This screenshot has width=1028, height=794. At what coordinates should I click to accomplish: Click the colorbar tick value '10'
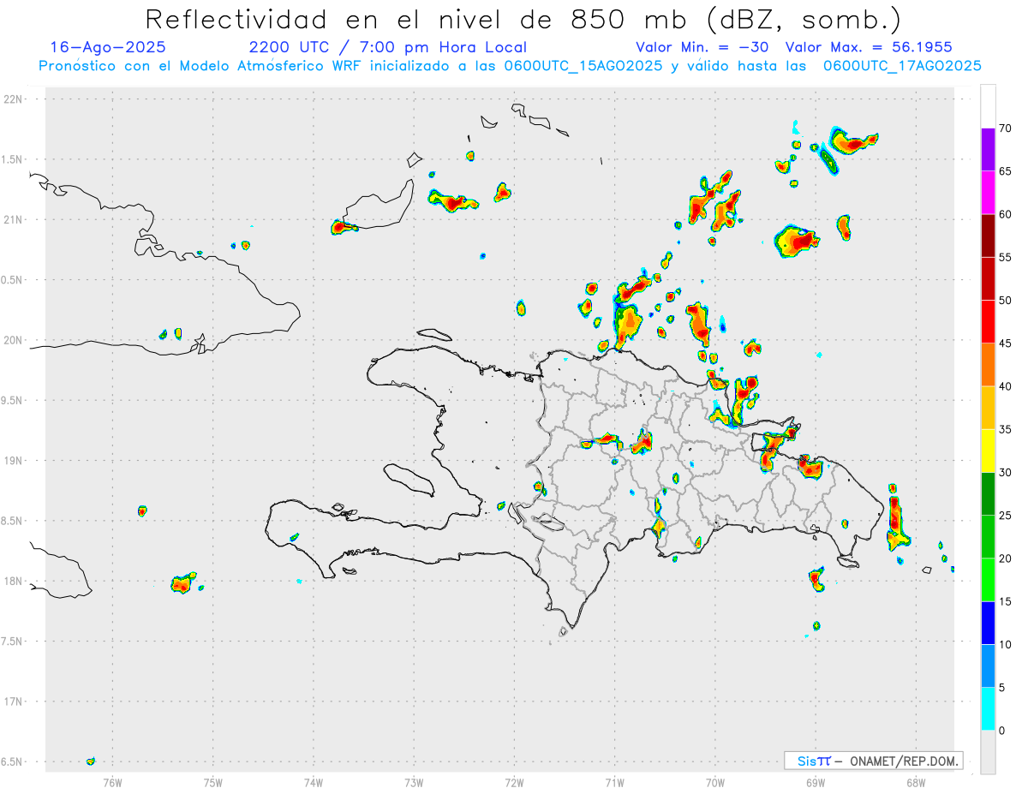[x=1005, y=645]
